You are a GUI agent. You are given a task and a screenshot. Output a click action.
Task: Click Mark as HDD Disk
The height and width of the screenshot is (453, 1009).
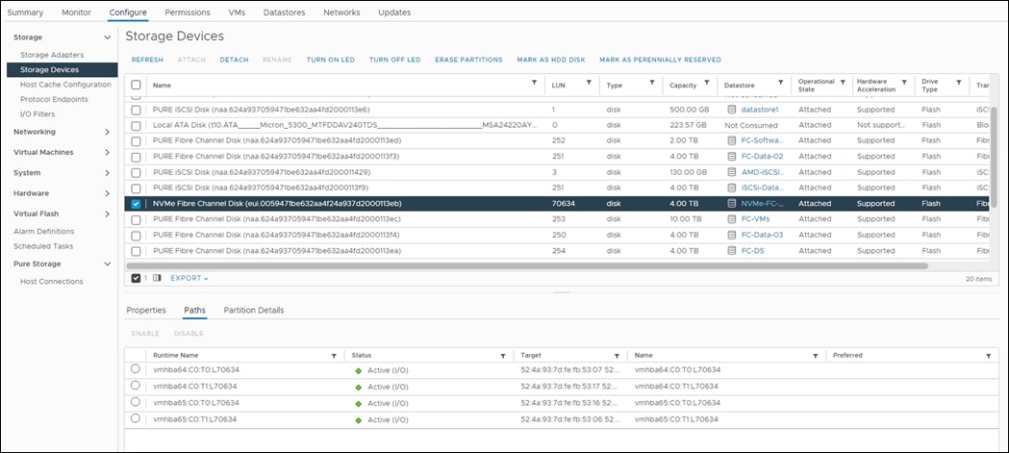(551, 60)
